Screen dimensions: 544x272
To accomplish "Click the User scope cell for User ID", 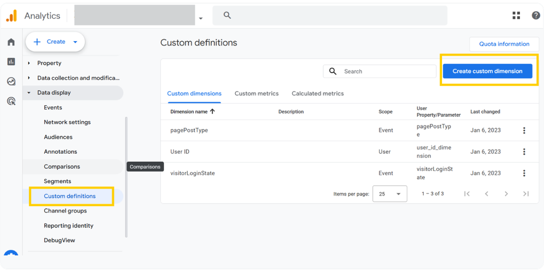I will [385, 152].
